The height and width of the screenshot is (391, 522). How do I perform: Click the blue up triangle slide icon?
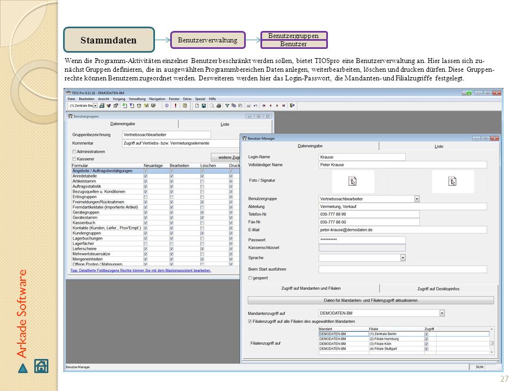pyautogui.click(x=23, y=368)
